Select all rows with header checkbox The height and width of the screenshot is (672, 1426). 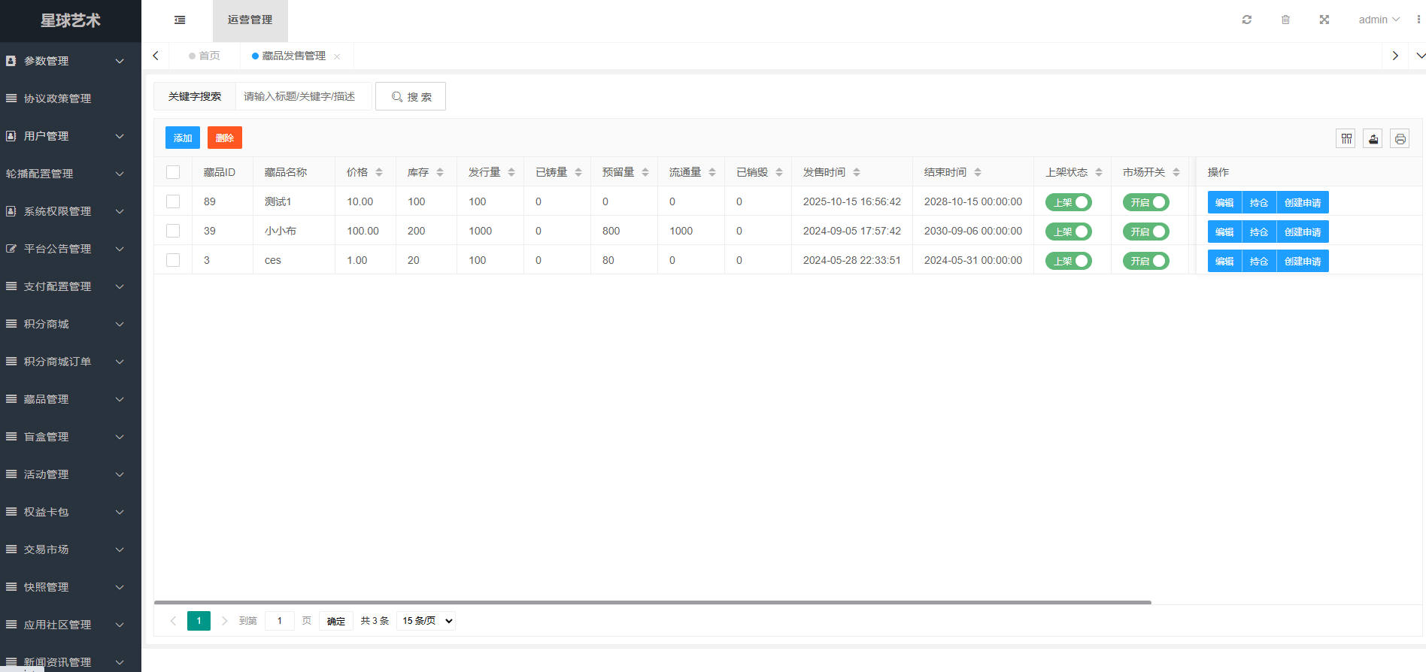(x=173, y=172)
